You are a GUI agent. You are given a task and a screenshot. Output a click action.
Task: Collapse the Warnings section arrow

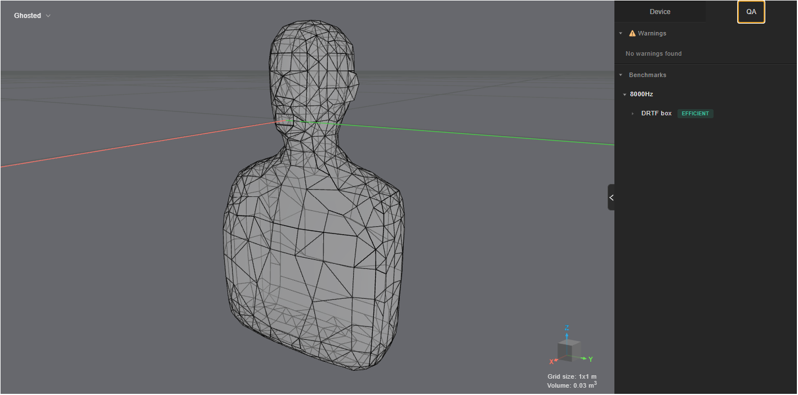[621, 33]
